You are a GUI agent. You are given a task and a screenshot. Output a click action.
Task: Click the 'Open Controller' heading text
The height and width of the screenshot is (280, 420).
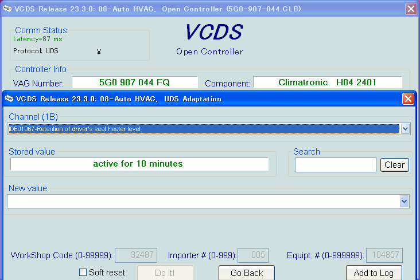[210, 52]
